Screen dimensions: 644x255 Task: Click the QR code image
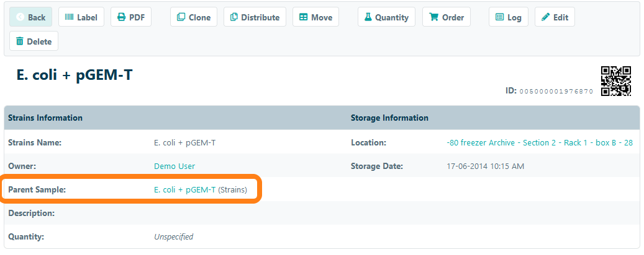(x=615, y=81)
